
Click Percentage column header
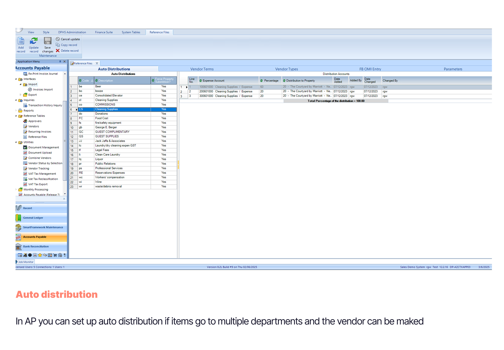pyautogui.click(x=270, y=81)
